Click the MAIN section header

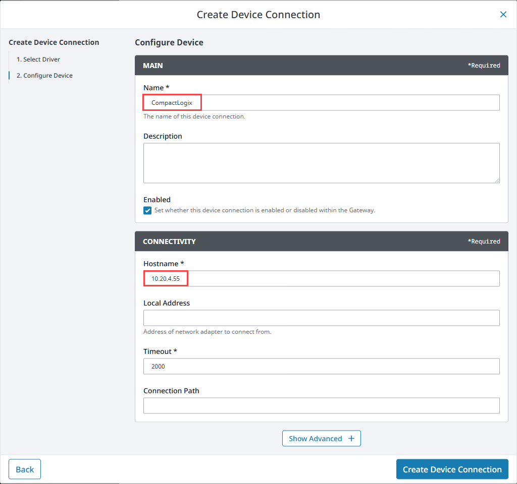[321, 65]
